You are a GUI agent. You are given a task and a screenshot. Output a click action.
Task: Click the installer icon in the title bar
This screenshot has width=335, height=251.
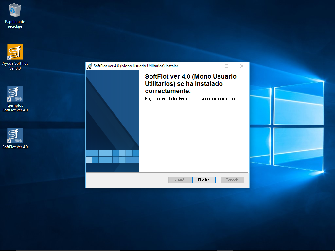(89, 66)
